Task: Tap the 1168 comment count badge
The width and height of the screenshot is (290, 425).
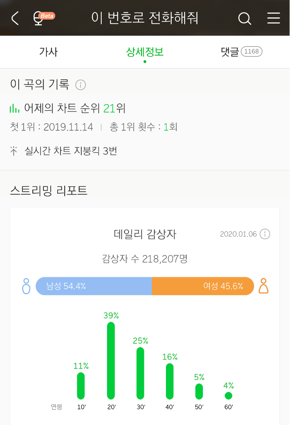Action: coord(251,51)
